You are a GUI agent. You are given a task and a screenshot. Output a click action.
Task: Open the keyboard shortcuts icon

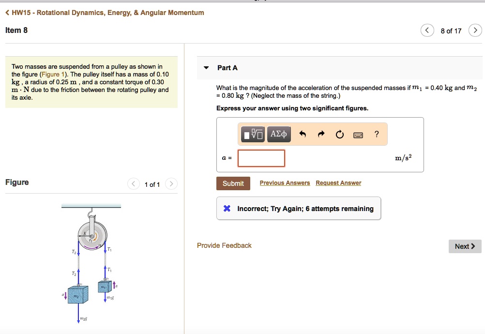358,134
